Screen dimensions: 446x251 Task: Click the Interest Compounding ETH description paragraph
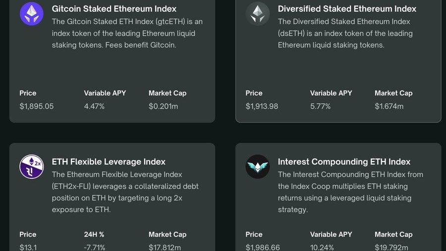pyautogui.click(x=350, y=192)
